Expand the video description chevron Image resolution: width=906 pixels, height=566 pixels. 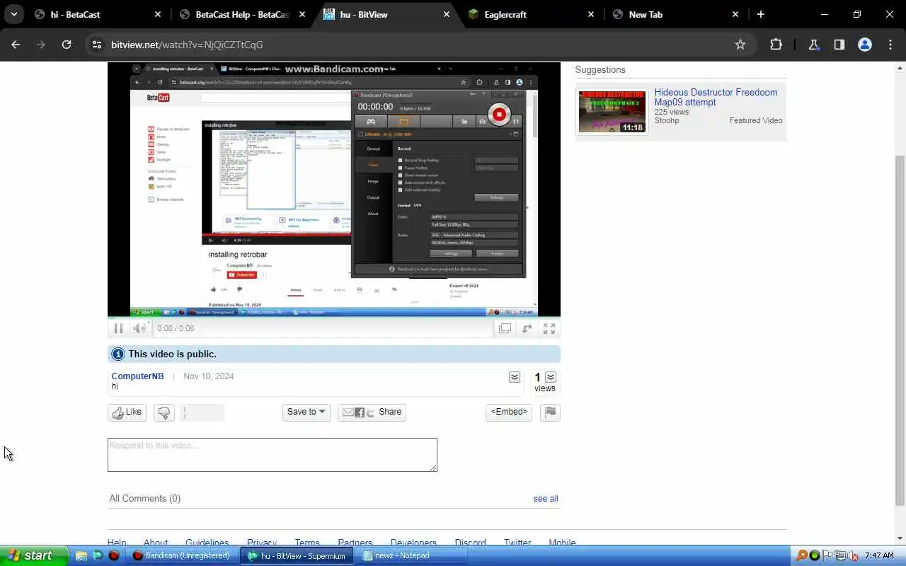[515, 377]
